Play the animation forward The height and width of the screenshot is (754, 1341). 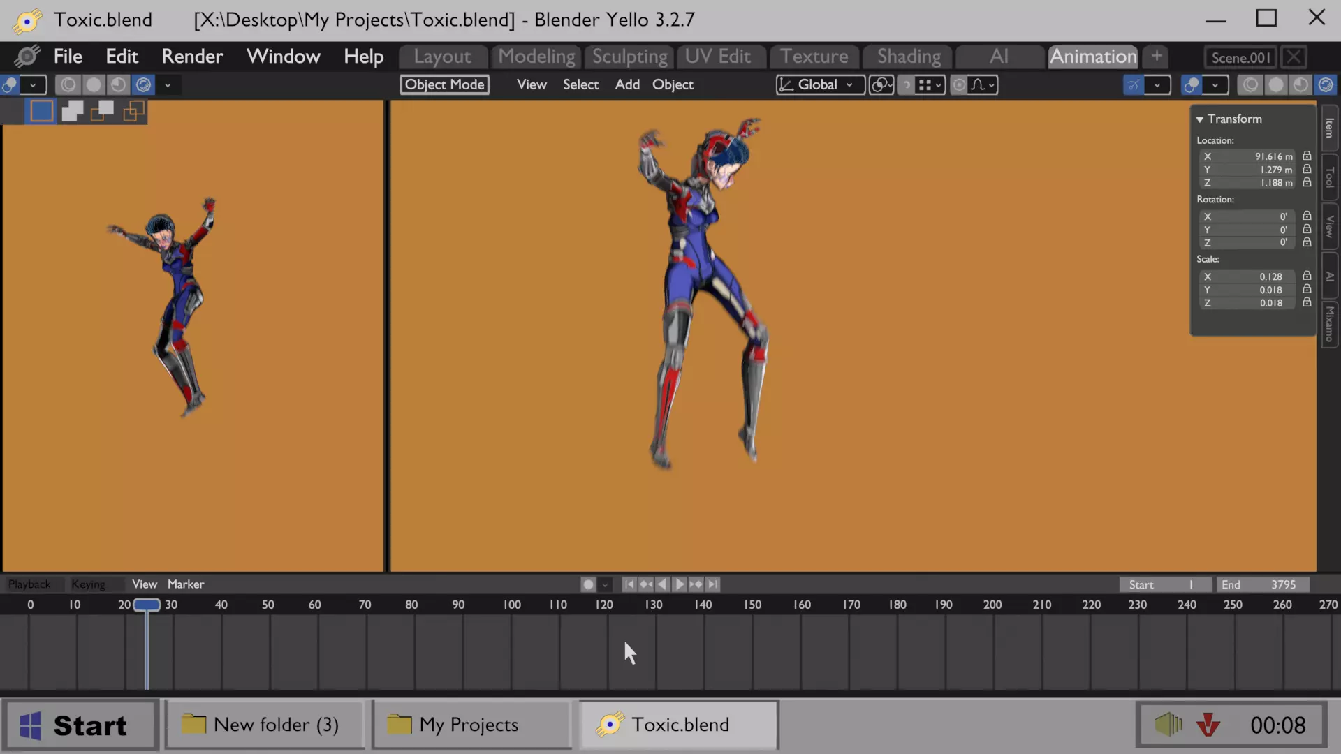click(x=679, y=584)
